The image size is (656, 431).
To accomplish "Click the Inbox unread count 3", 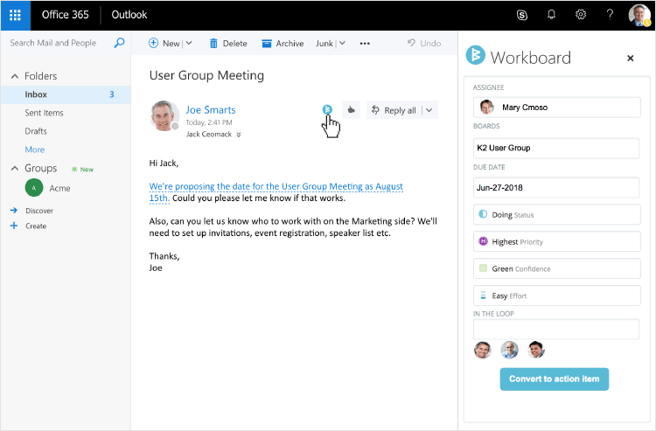I will coord(112,94).
